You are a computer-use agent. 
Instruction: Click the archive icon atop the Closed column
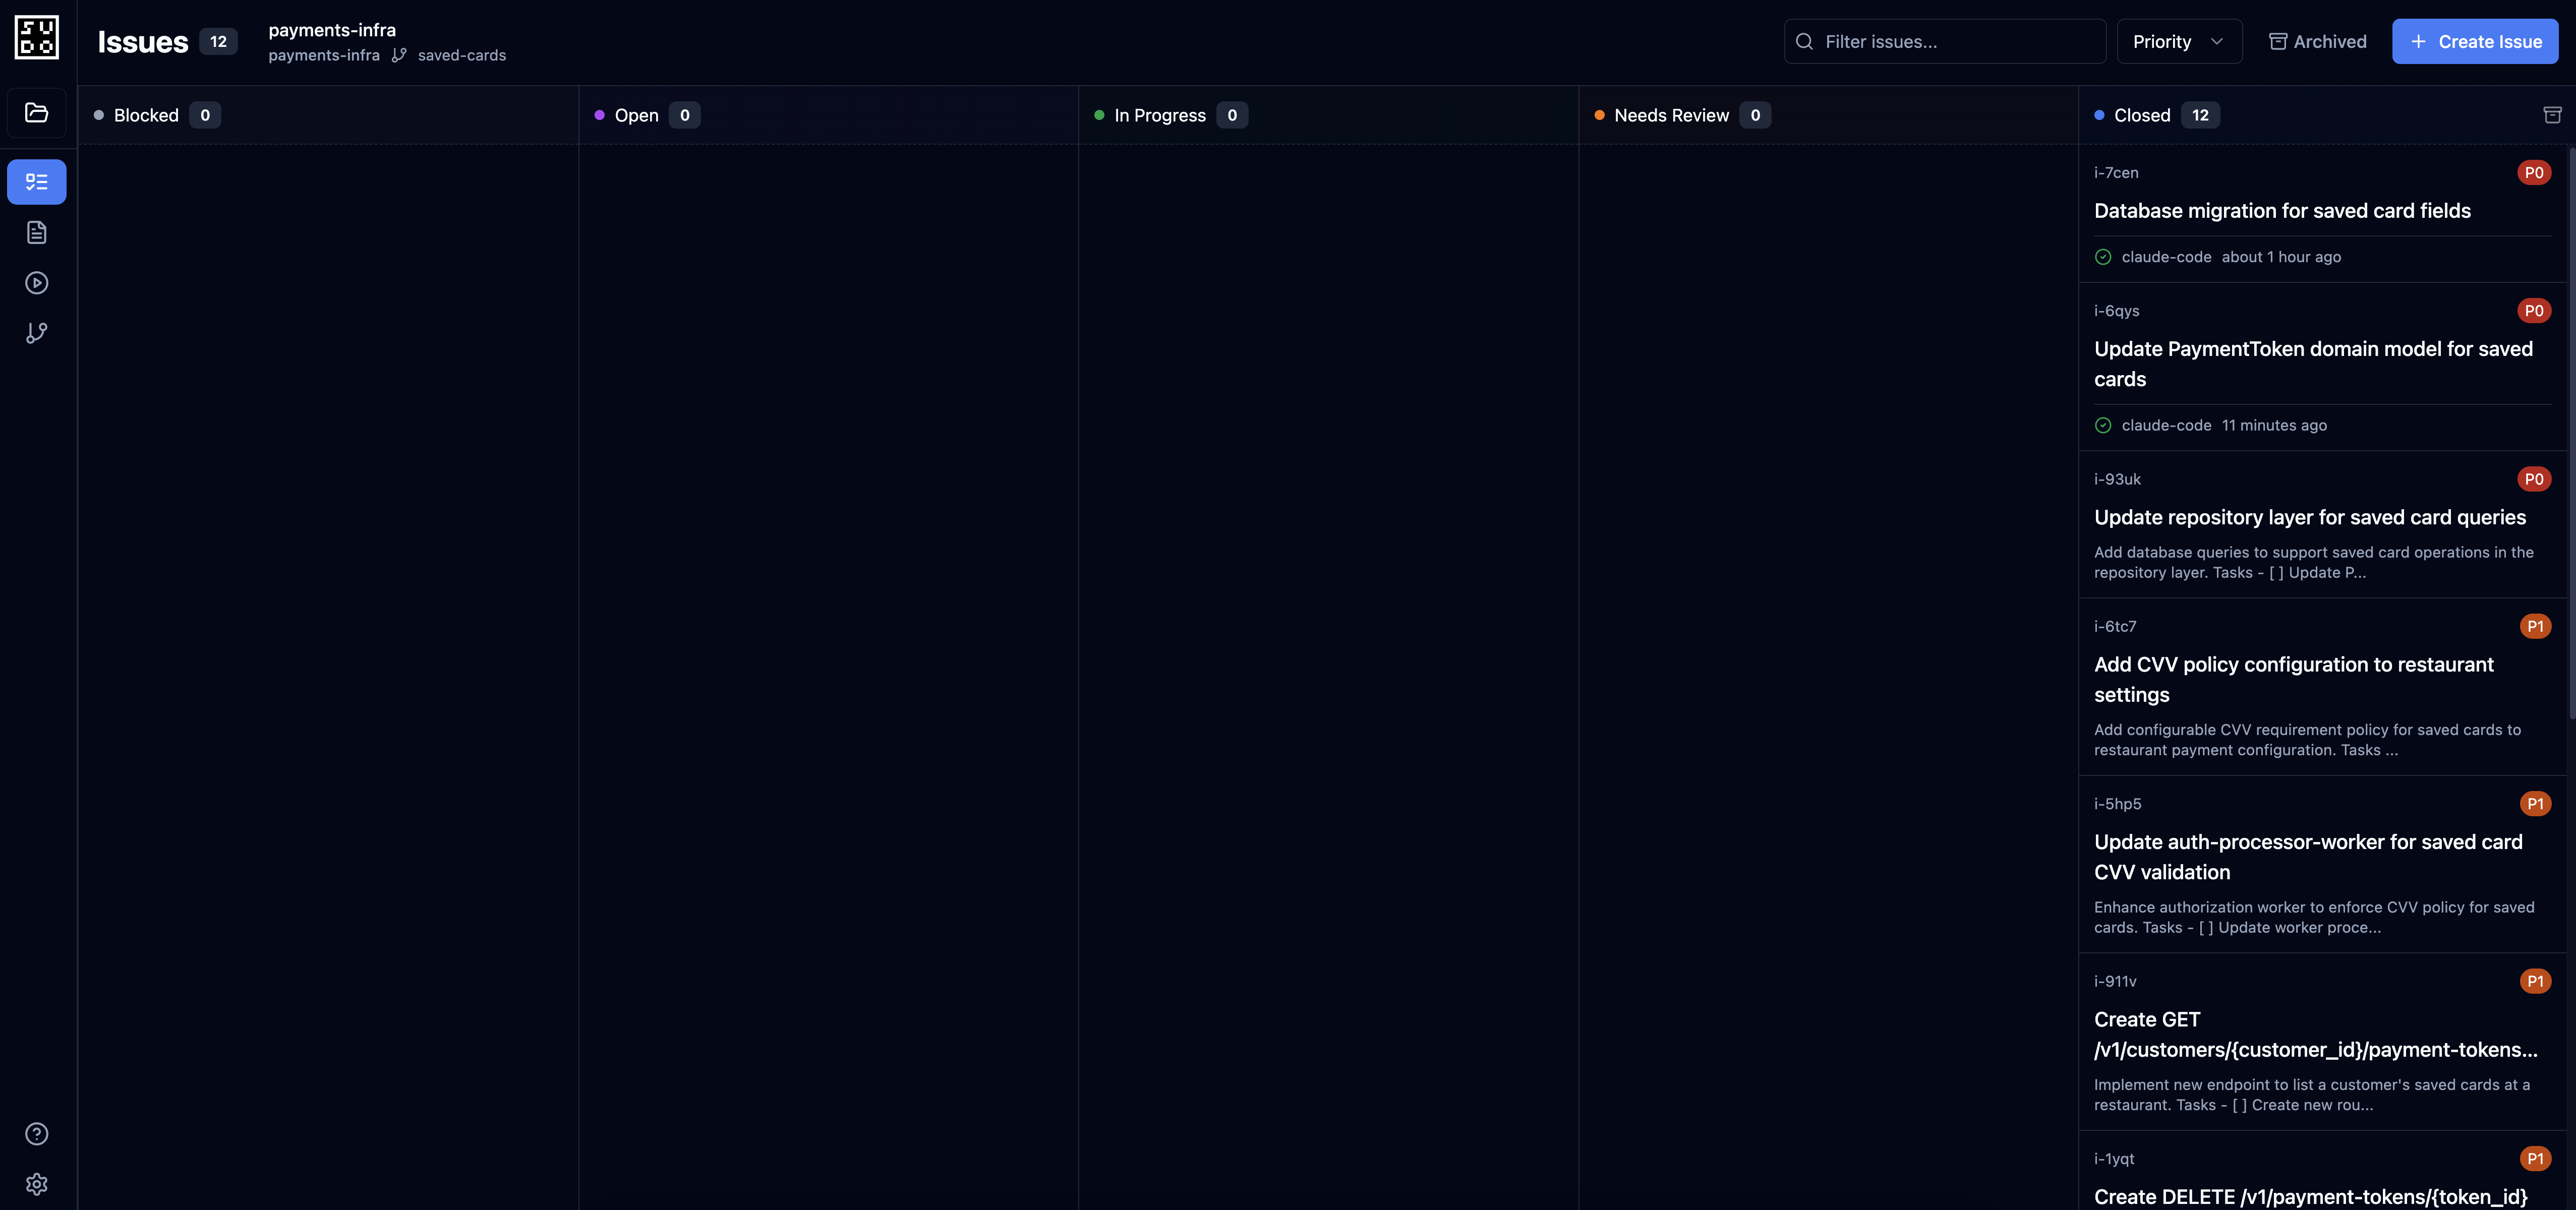[2552, 115]
